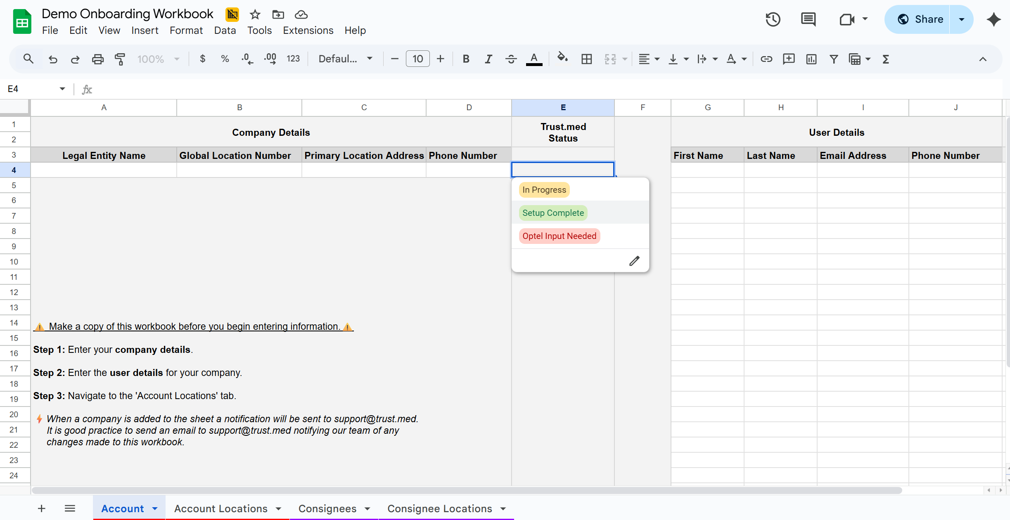Viewport: 1010px width, 520px height.
Task: Insert a comment
Action: (789, 59)
